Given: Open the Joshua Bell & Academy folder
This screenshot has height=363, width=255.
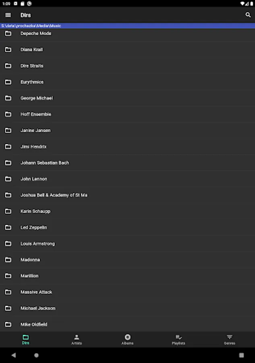Looking at the screenshot, I should 127,195.
